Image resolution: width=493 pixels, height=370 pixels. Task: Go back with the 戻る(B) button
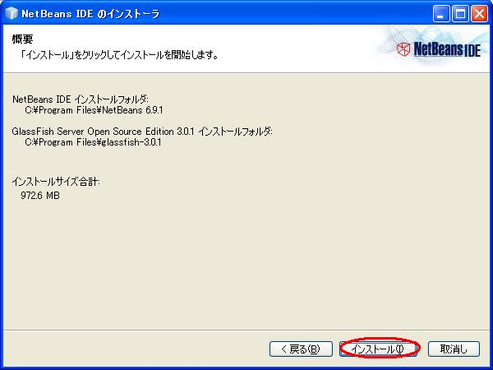point(301,349)
